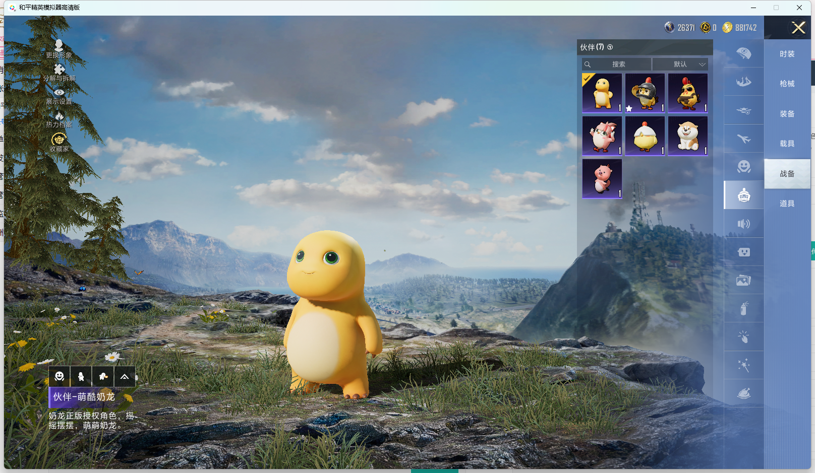Toggle the smiley emote button above companion name

(60, 377)
